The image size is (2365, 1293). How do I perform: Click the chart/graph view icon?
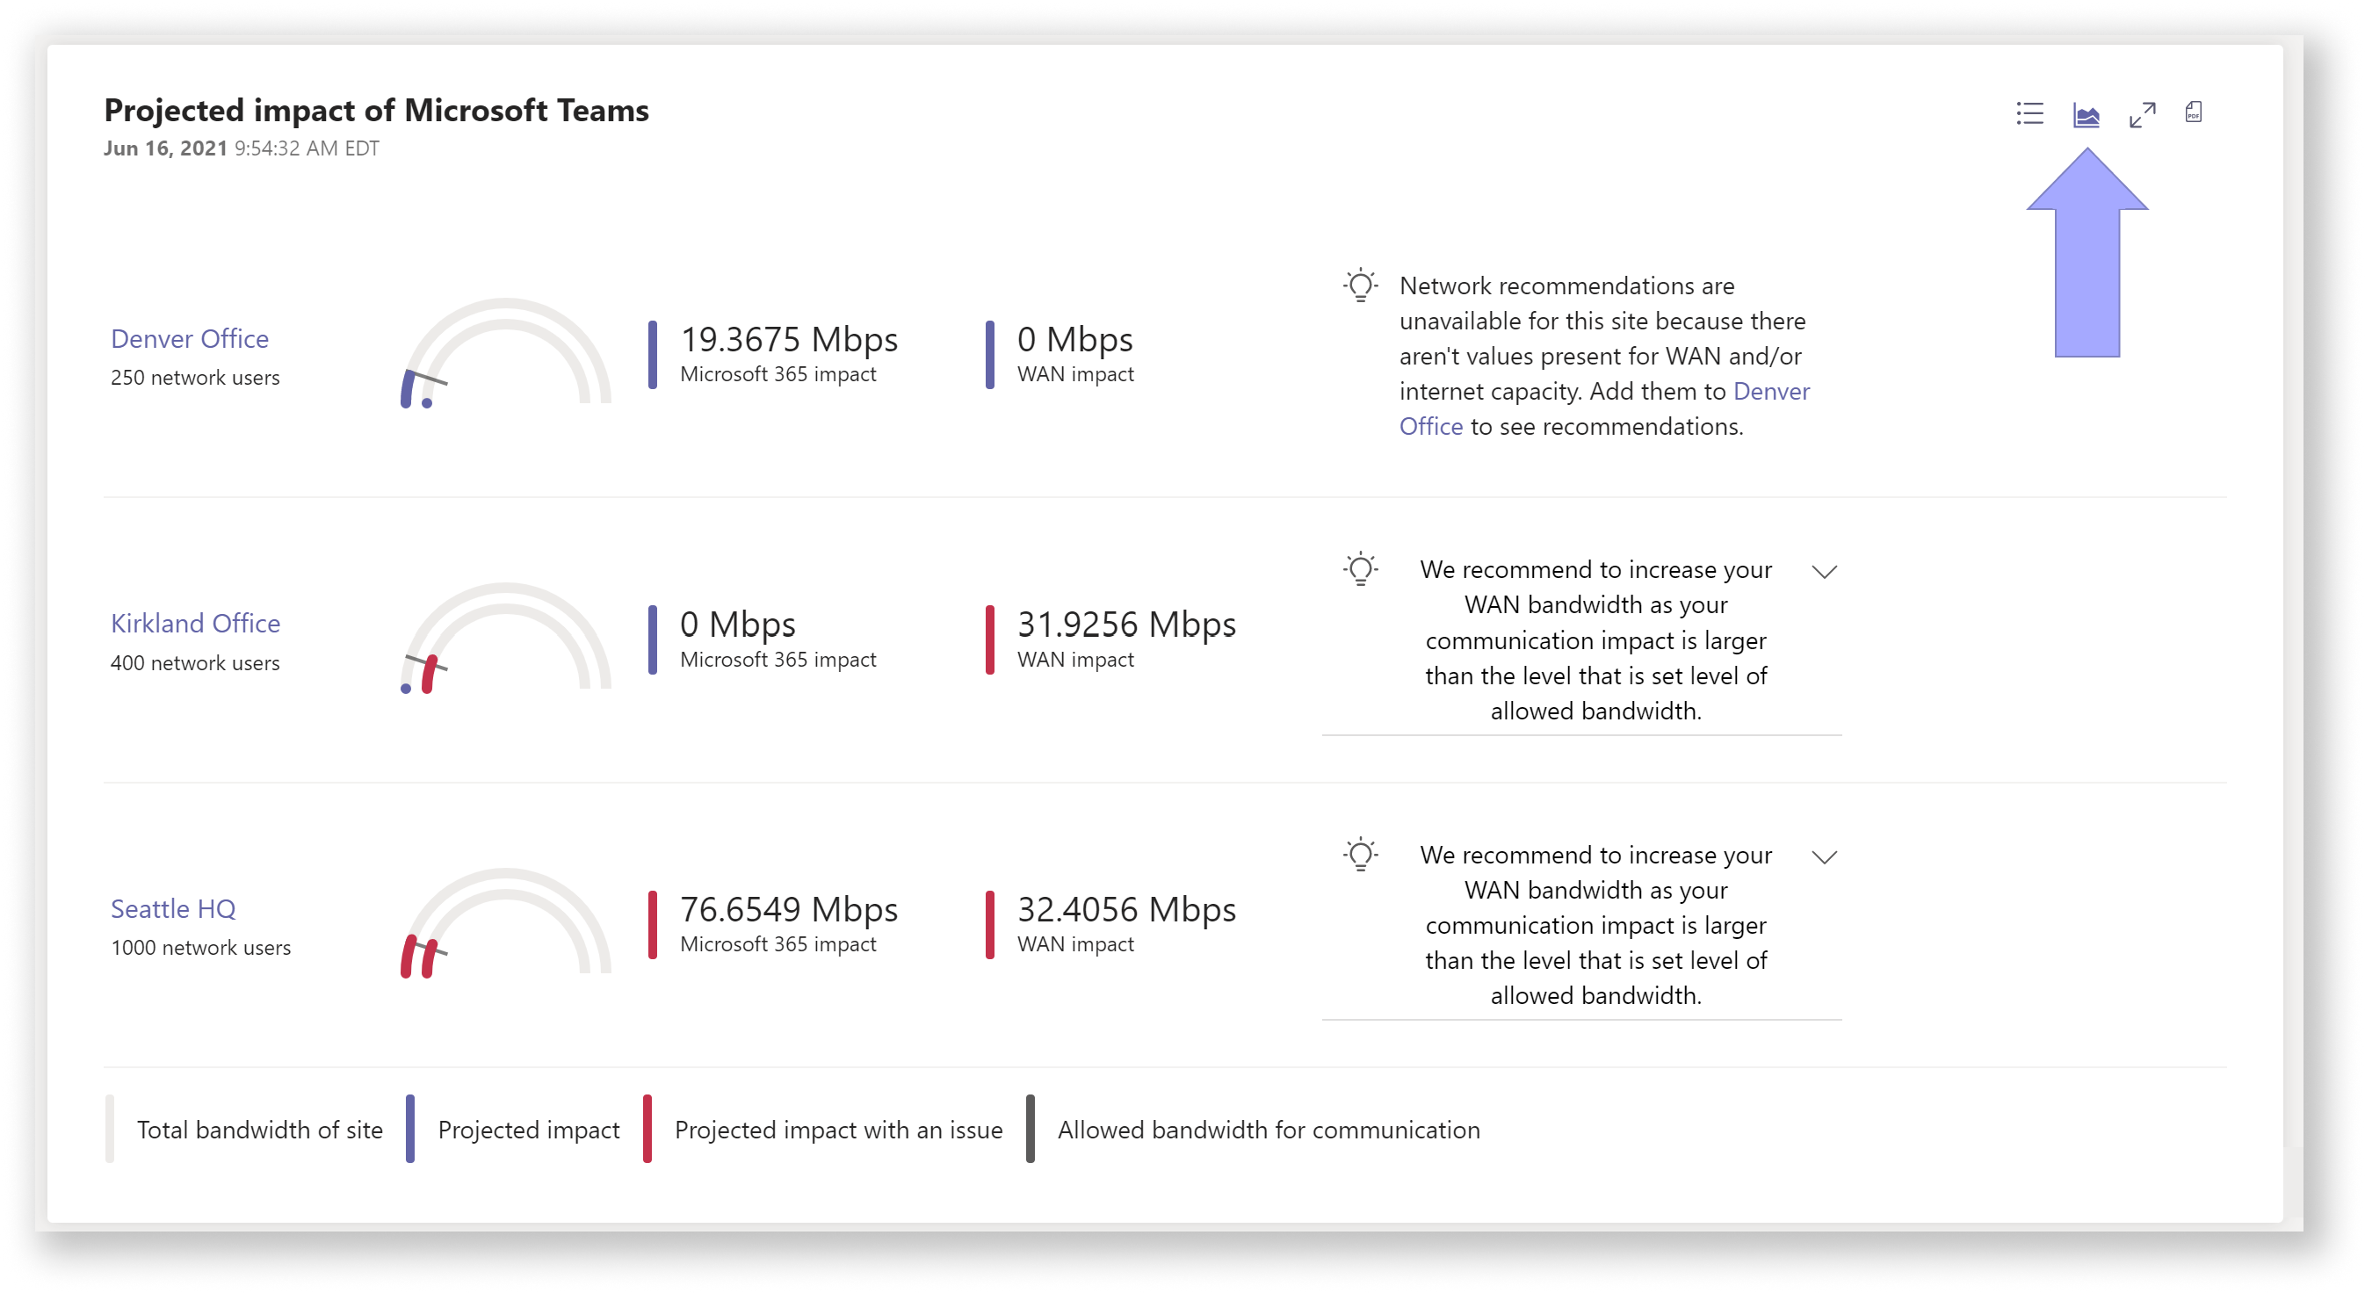point(2089,113)
